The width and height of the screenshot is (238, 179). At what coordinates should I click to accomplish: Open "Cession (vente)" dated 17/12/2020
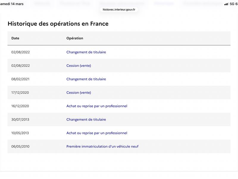79,92
